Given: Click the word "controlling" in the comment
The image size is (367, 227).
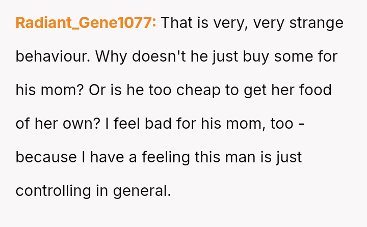Looking at the screenshot, I should click(x=53, y=191).
